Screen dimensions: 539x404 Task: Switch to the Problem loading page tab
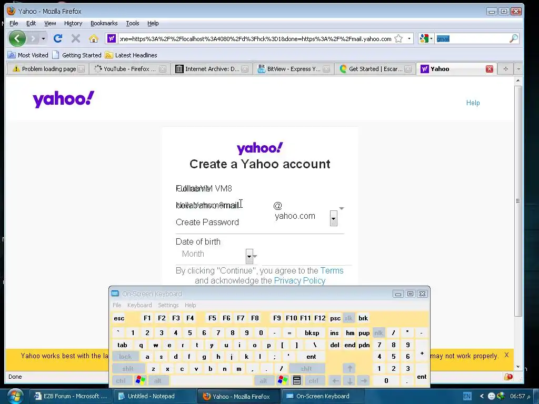click(48, 69)
